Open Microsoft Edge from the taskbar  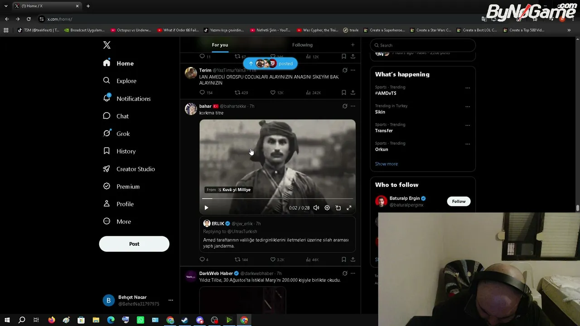coord(111,320)
